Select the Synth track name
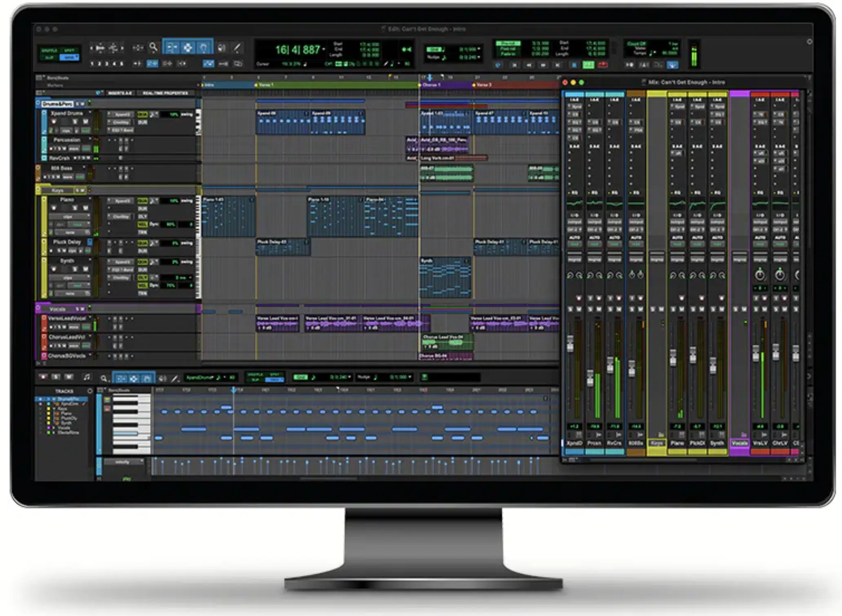This screenshot has height=616, width=842. click(x=67, y=261)
